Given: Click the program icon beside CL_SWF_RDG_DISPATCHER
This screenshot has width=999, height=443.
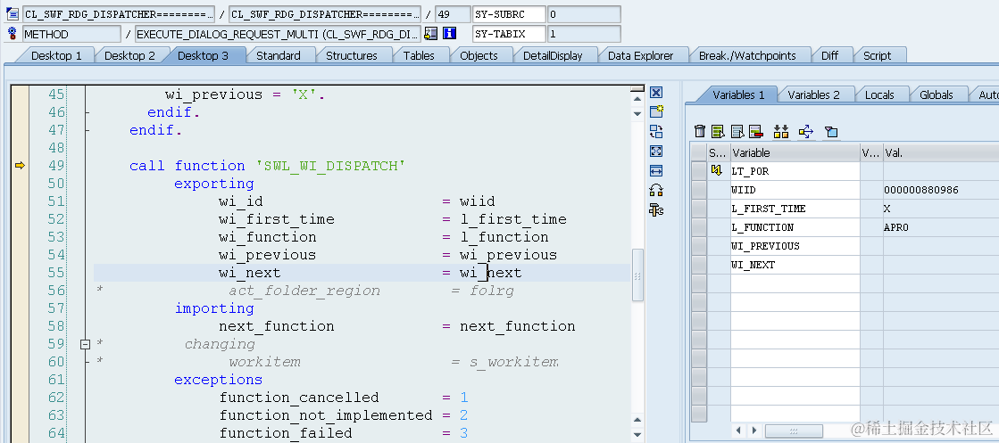Looking at the screenshot, I should tap(12, 13).
